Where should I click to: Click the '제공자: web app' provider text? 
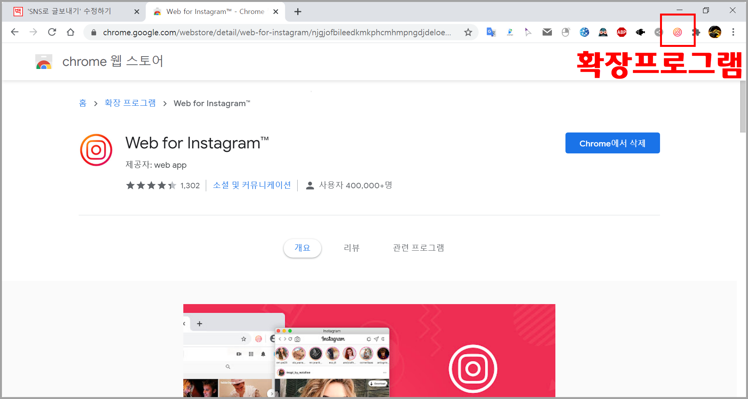click(156, 165)
